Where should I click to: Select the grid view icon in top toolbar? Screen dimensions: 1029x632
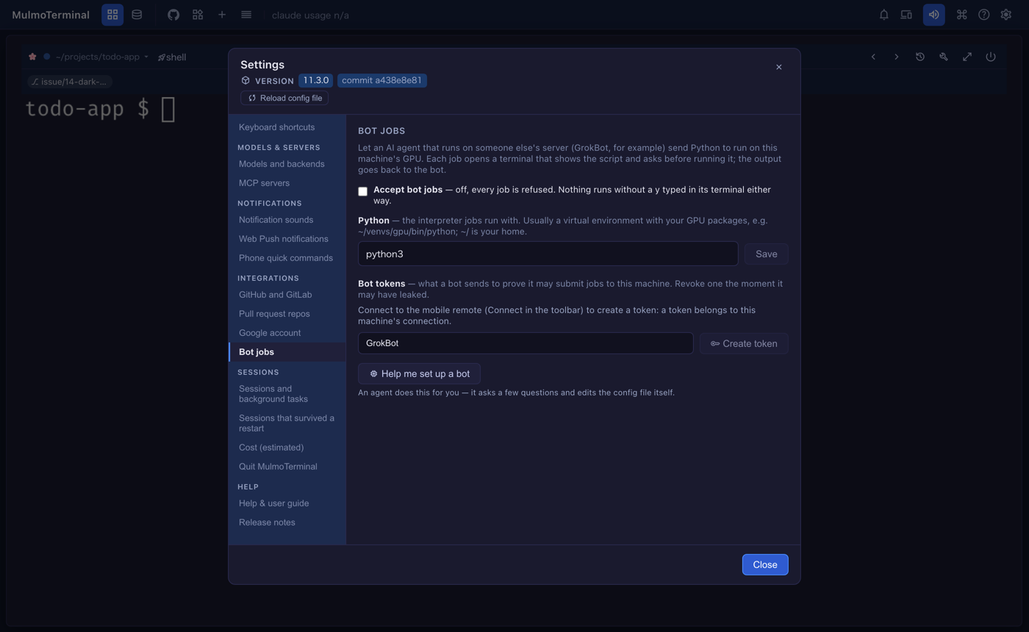pyautogui.click(x=112, y=15)
